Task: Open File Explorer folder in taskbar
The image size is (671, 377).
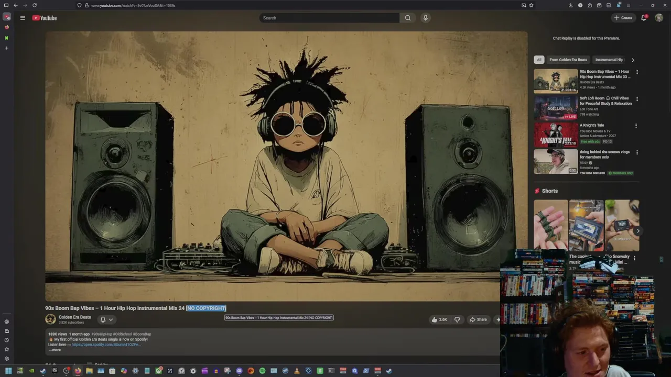Action: point(90,371)
